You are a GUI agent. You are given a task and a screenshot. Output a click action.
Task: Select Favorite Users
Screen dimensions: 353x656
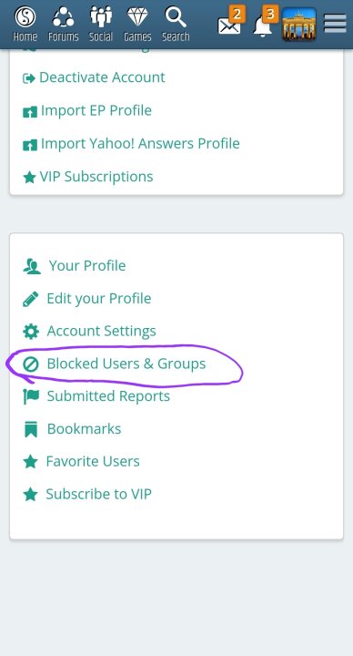coord(81,461)
